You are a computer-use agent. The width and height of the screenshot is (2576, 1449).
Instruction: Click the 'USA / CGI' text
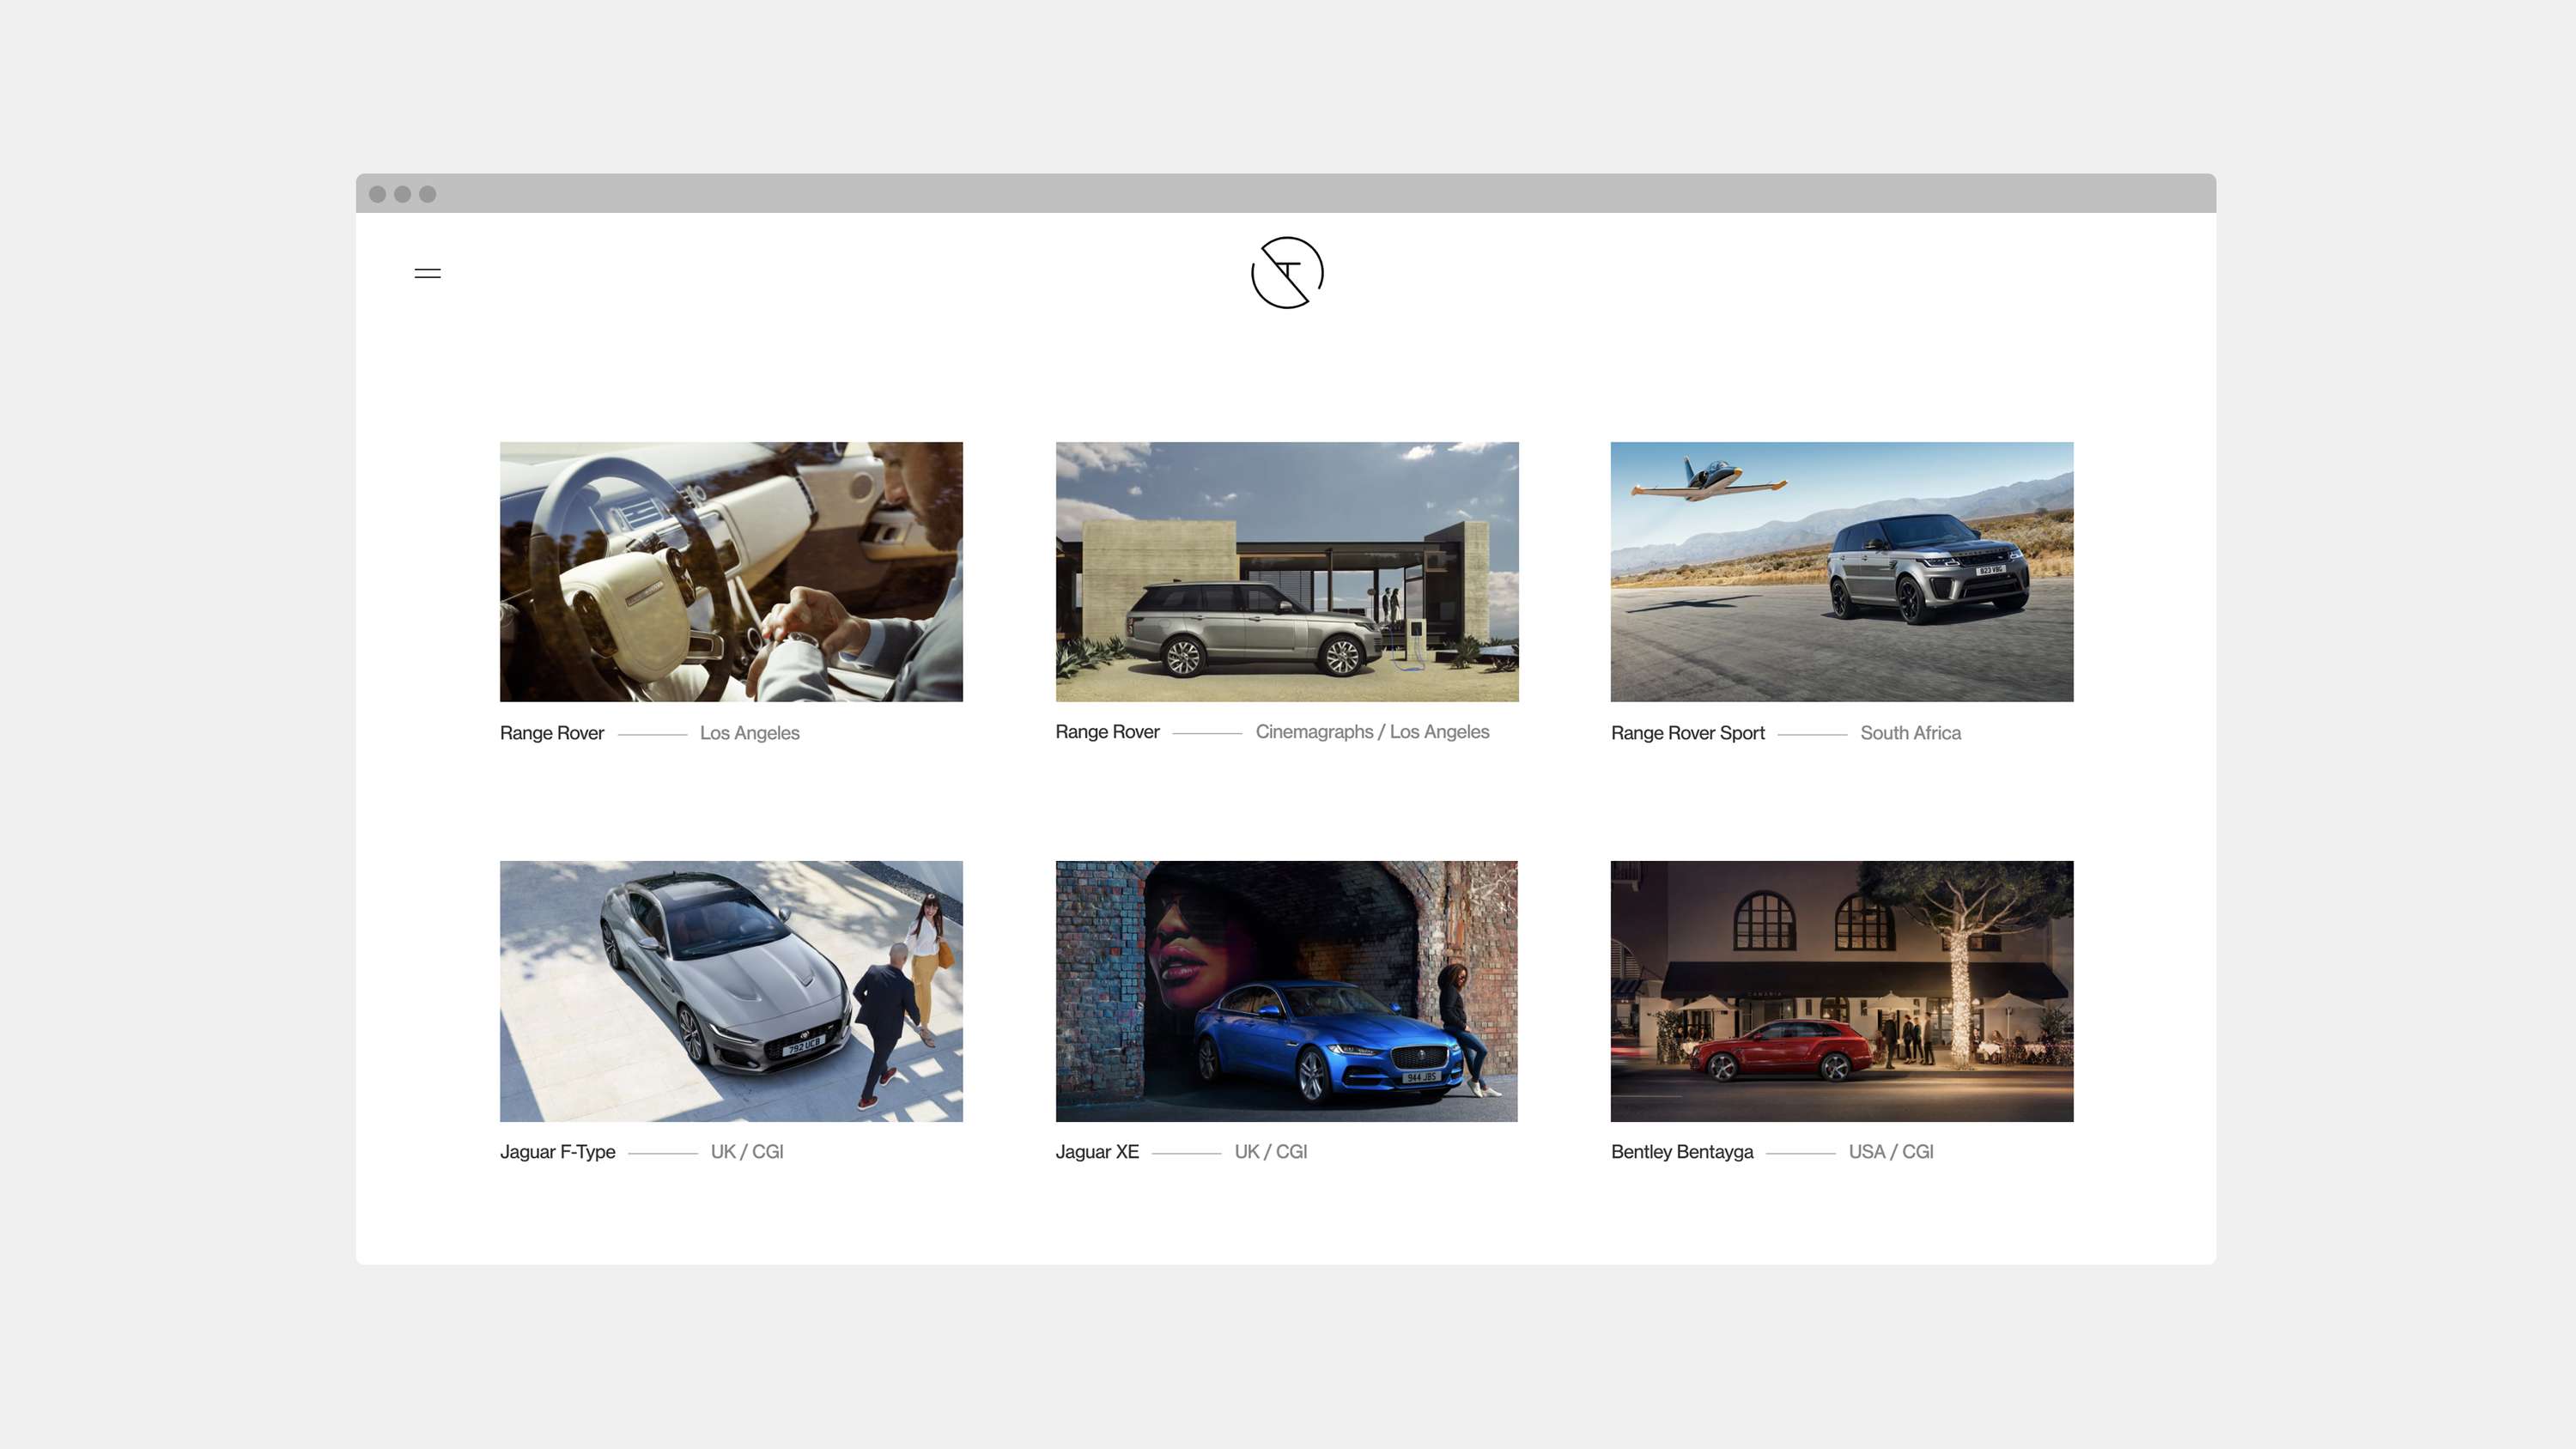(x=1891, y=1152)
